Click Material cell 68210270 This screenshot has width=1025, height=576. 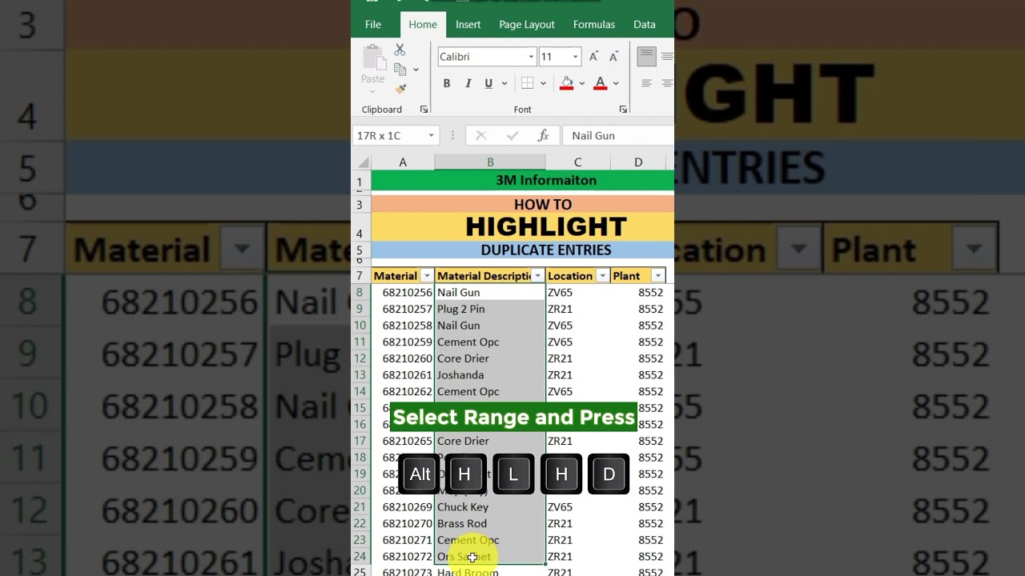403,523
